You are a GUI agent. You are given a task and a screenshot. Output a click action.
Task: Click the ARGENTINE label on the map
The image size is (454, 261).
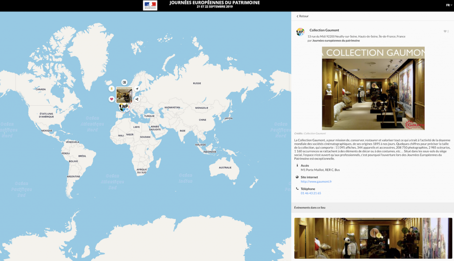[x=73, y=177]
